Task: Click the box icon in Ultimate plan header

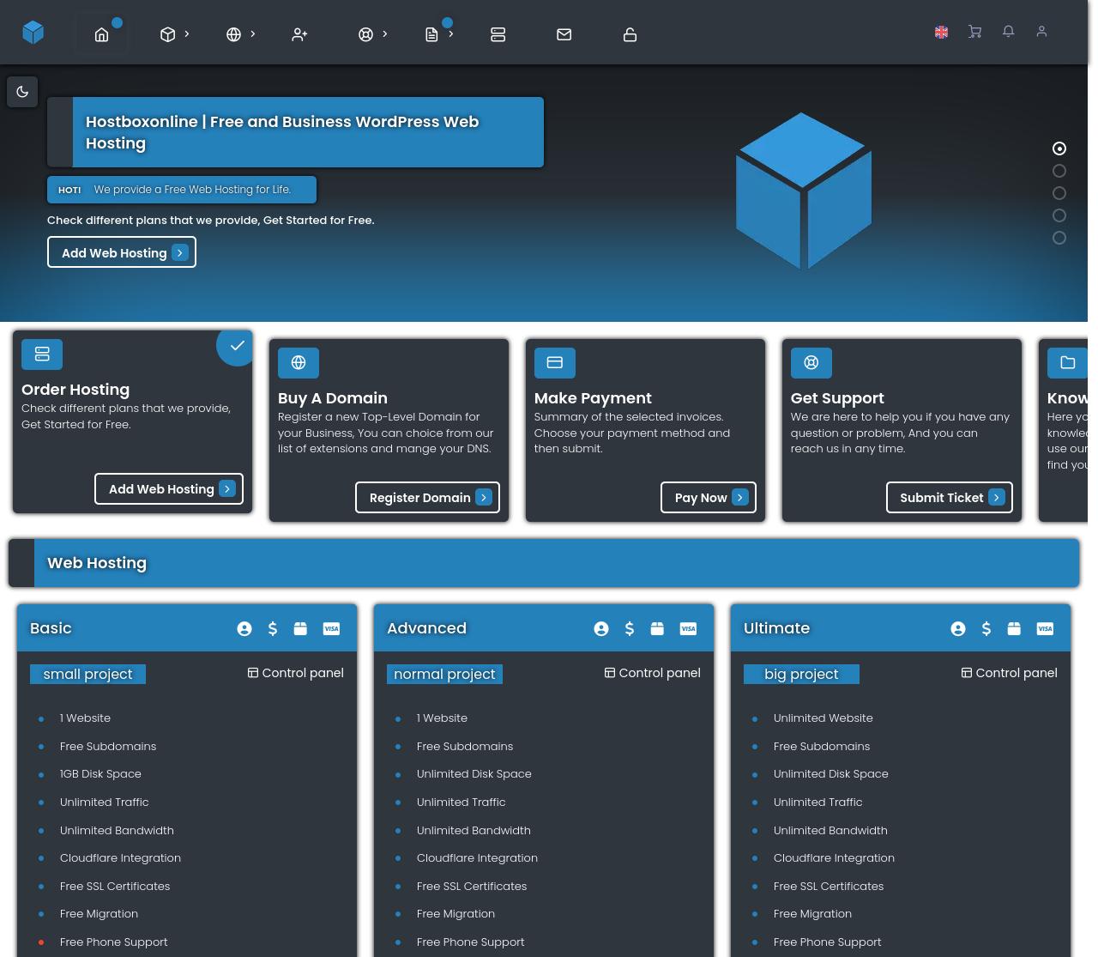Action: coord(1014,629)
